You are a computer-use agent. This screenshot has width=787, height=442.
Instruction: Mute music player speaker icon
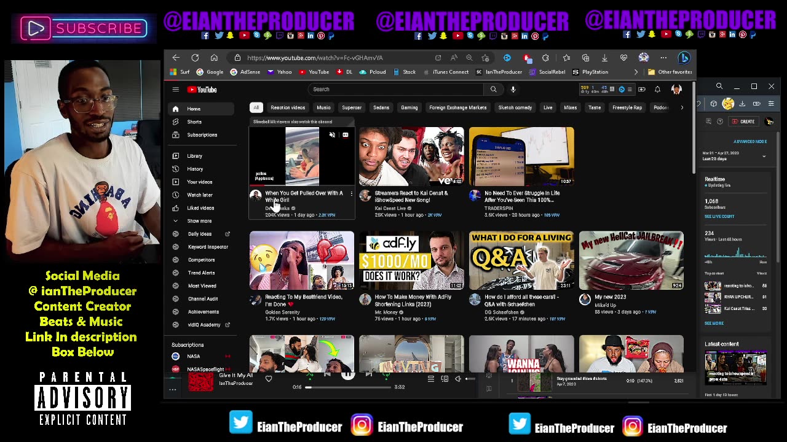coord(457,379)
